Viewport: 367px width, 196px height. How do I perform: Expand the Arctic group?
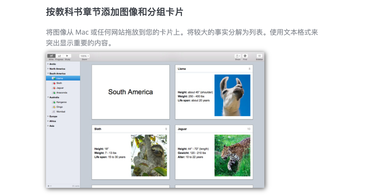(48, 64)
